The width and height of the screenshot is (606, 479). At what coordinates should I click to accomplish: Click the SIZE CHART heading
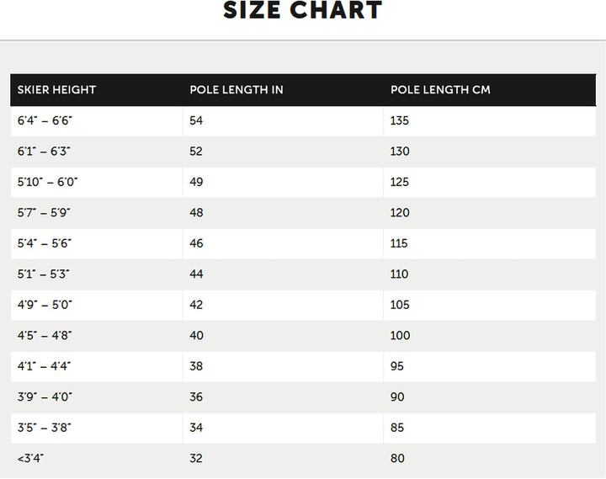pos(303,11)
